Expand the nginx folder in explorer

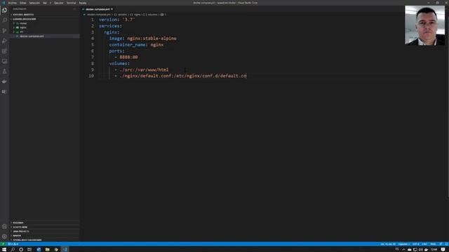[45, 28]
